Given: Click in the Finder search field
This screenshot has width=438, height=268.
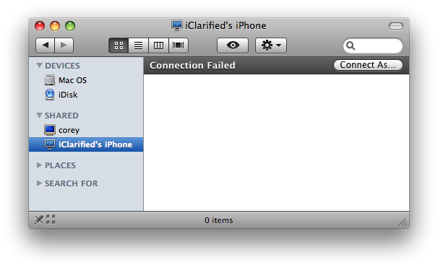Looking at the screenshot, I should (373, 46).
